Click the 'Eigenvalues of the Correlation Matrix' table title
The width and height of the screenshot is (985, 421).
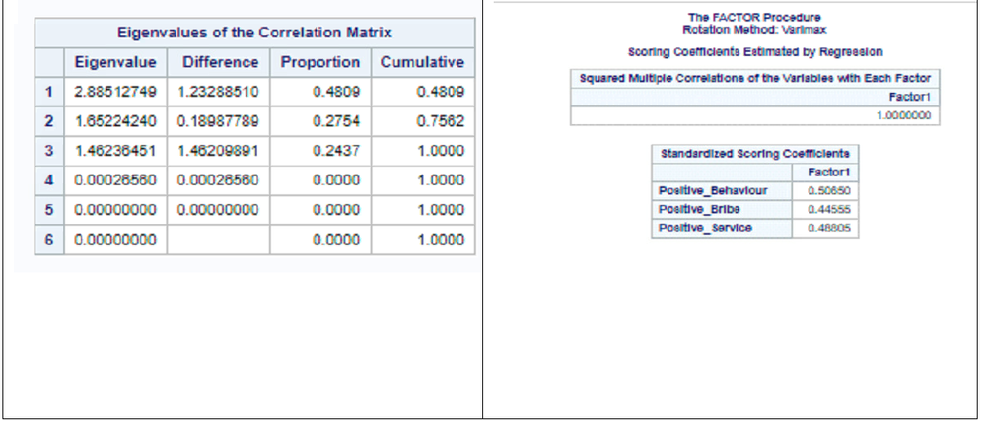click(254, 33)
